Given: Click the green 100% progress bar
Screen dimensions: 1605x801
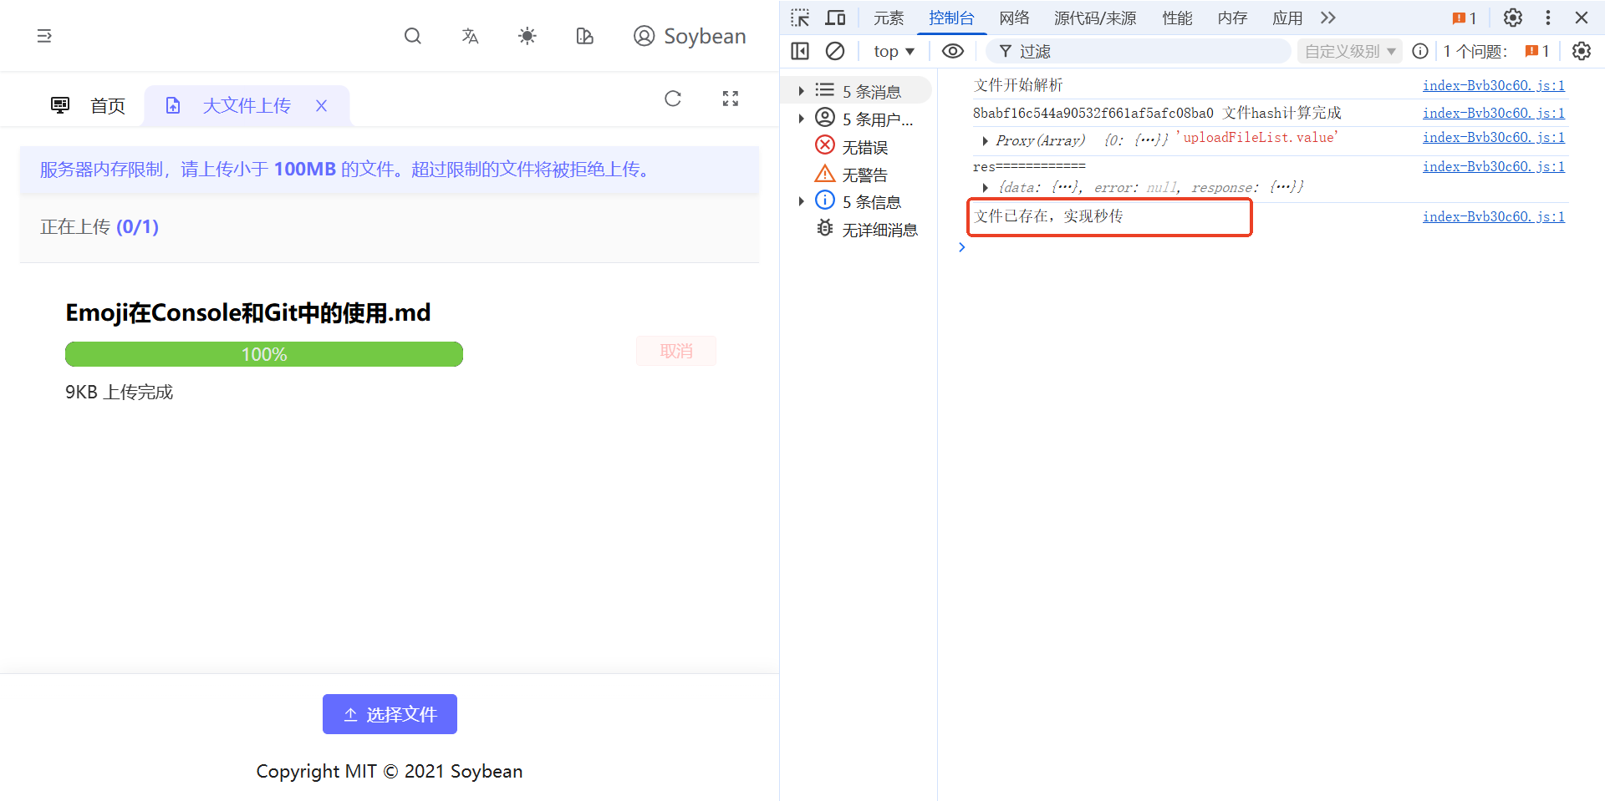Looking at the screenshot, I should (x=263, y=354).
